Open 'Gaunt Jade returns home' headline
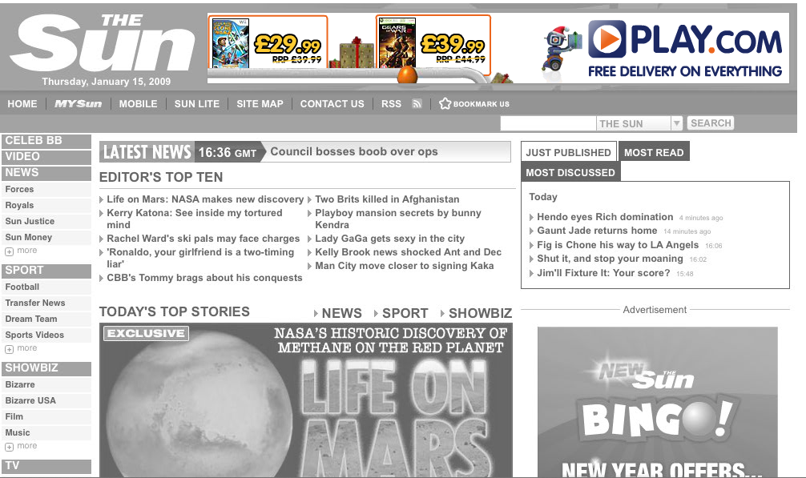 pyautogui.click(x=597, y=231)
